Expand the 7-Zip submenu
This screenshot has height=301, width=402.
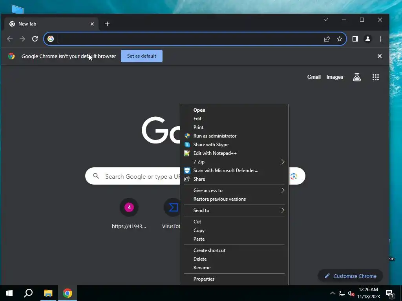[x=234, y=162]
